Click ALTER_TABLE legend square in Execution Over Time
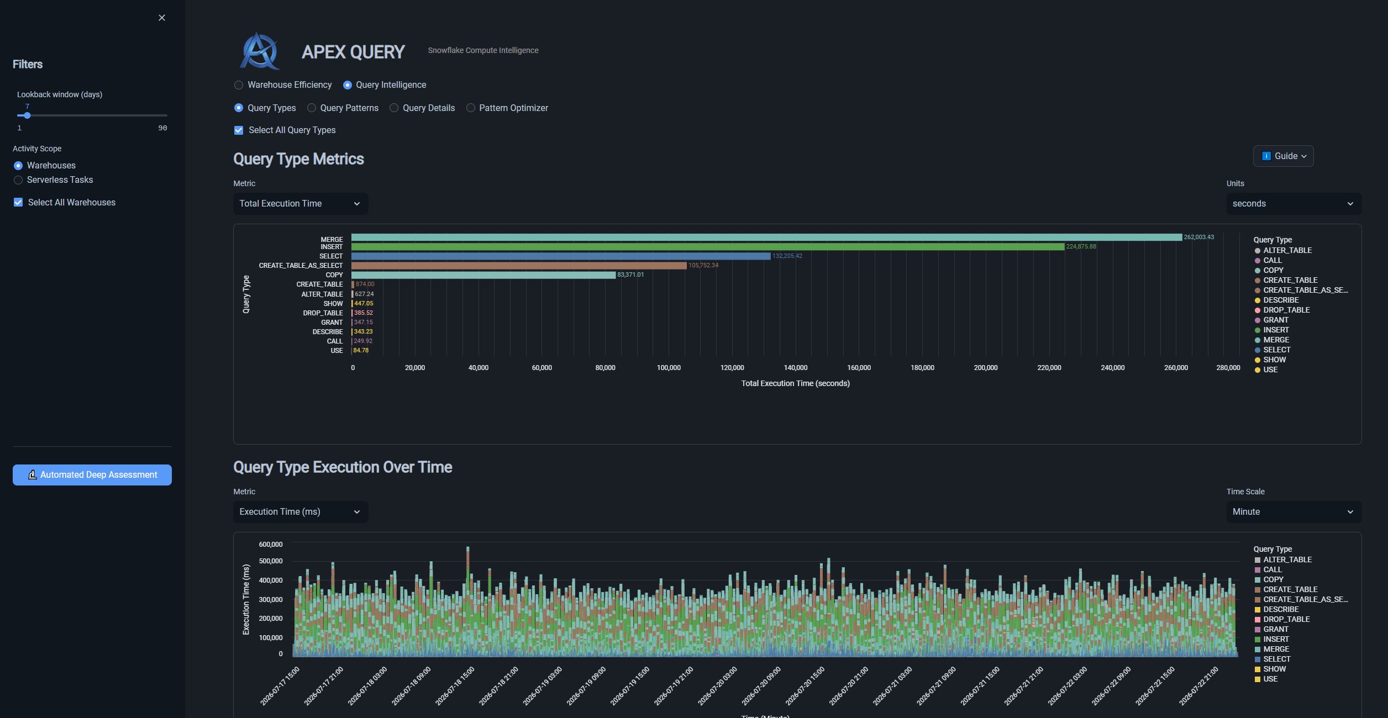 point(1258,560)
